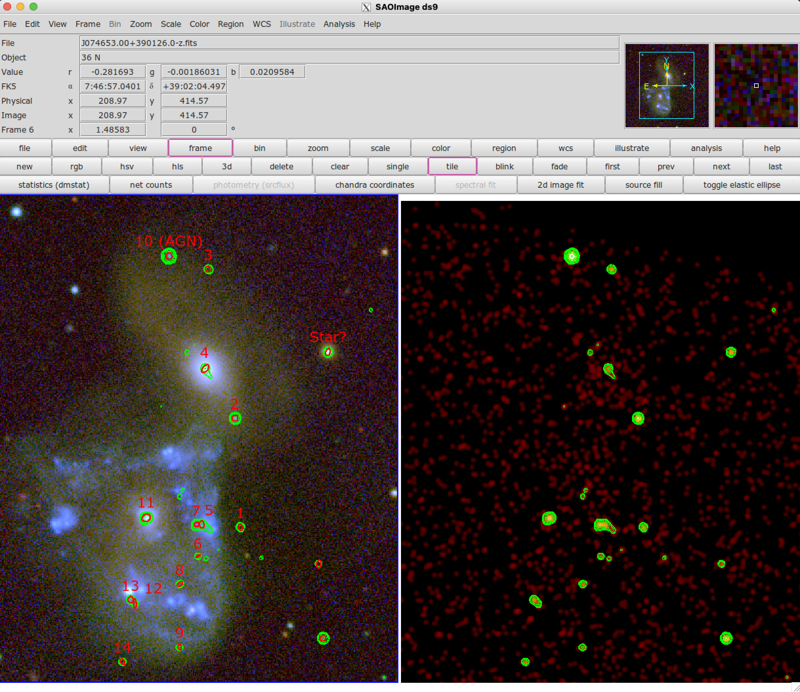Select the region around source 10 (AGN)
The height and width of the screenshot is (692, 800).
169,256
